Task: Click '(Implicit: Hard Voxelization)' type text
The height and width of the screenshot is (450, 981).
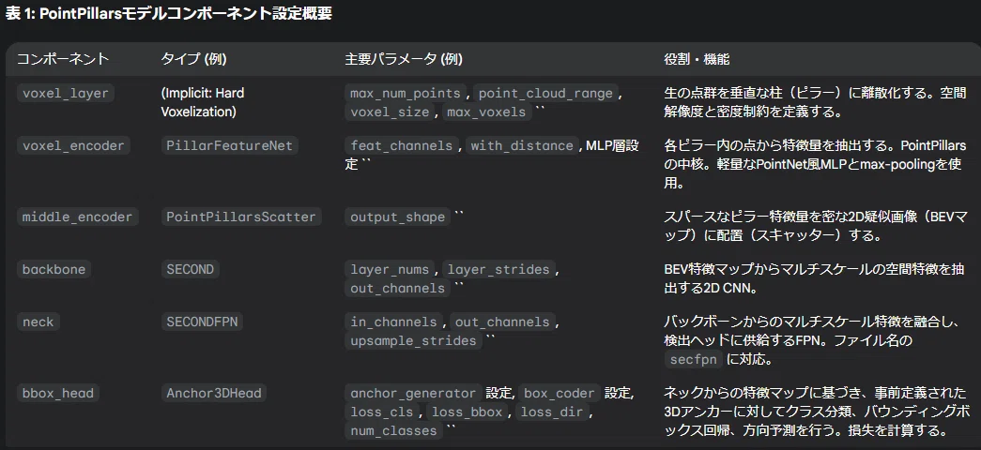Action: coord(202,102)
